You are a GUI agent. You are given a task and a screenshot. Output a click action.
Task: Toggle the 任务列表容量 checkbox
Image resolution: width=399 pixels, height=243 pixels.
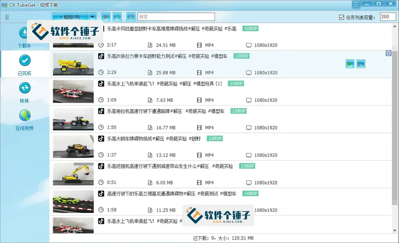[x=341, y=17]
